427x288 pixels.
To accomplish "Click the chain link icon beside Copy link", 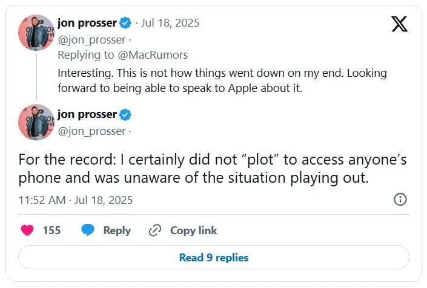I will (x=155, y=230).
